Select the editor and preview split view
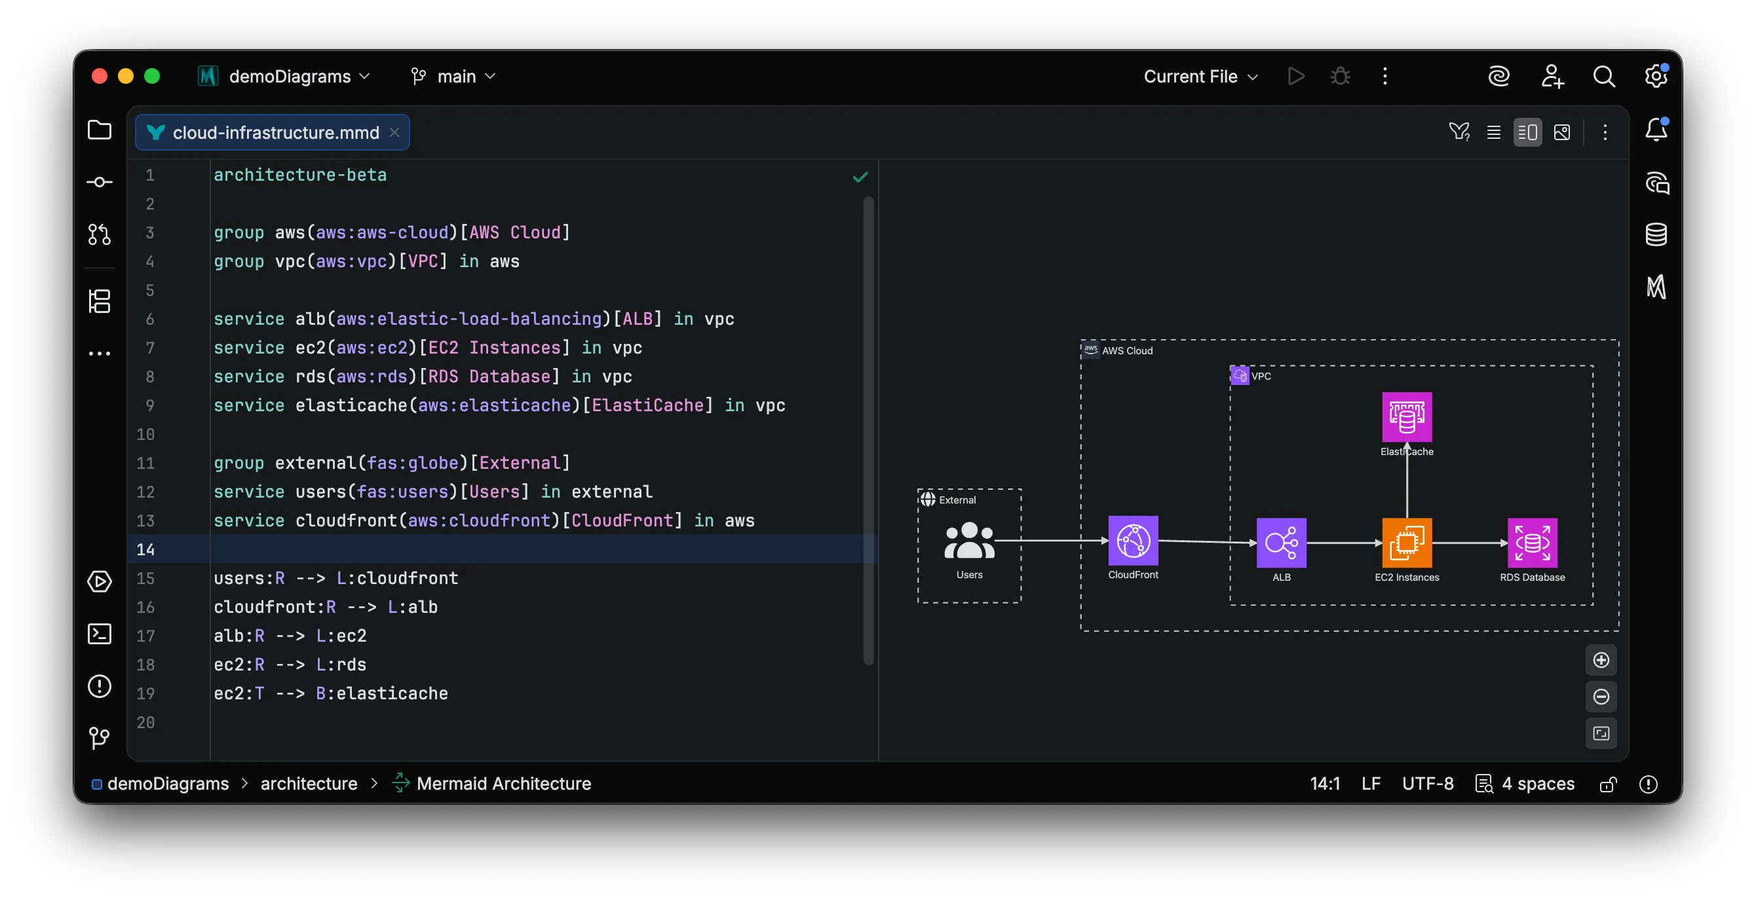 1527,132
